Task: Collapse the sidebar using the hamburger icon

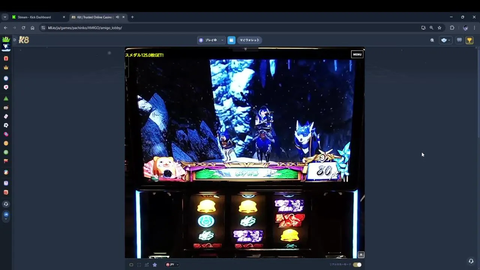Action: [x=15, y=40]
